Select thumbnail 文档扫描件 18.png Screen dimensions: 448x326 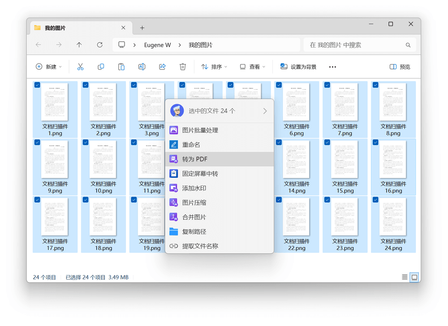pos(103,216)
